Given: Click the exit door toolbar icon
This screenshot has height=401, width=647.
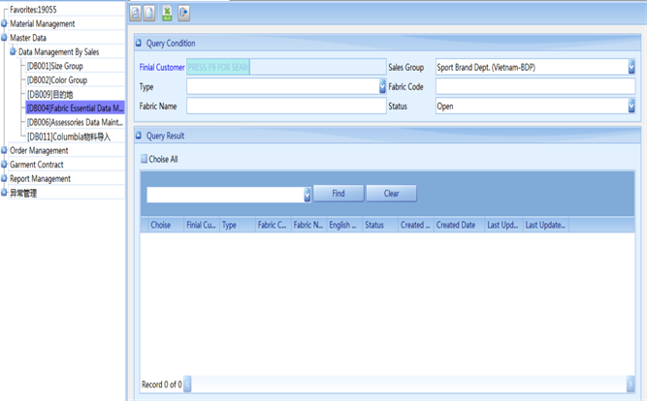Looking at the screenshot, I should click(x=183, y=13).
